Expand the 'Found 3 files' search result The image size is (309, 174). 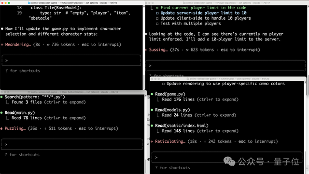point(48,102)
